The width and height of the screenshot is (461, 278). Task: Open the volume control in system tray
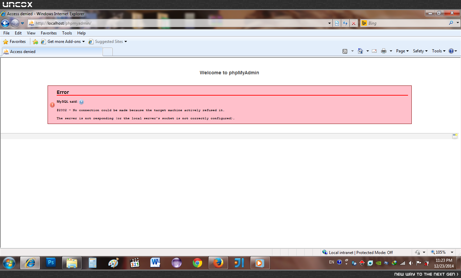point(411,263)
